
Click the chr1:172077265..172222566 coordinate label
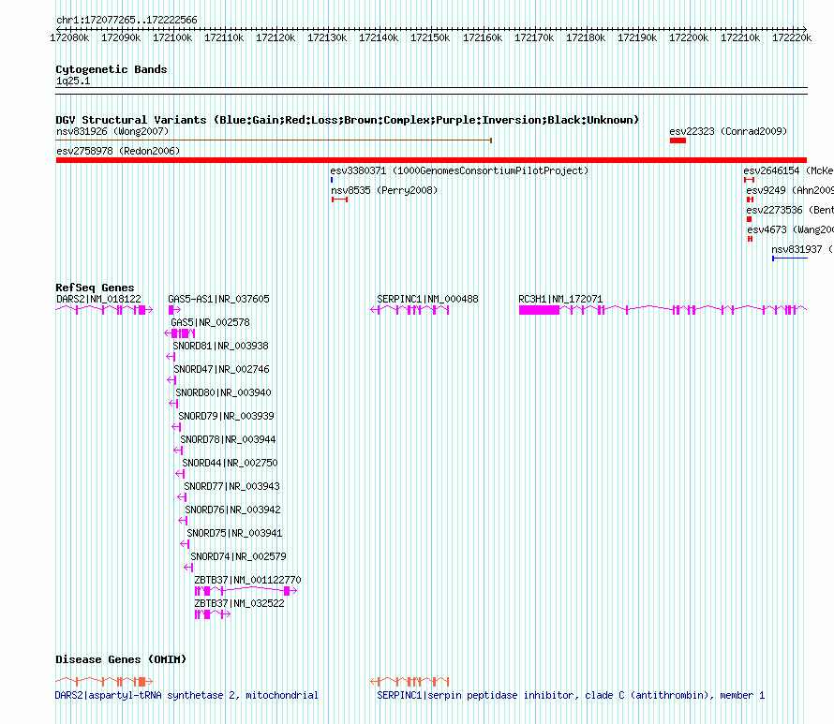[x=127, y=20]
